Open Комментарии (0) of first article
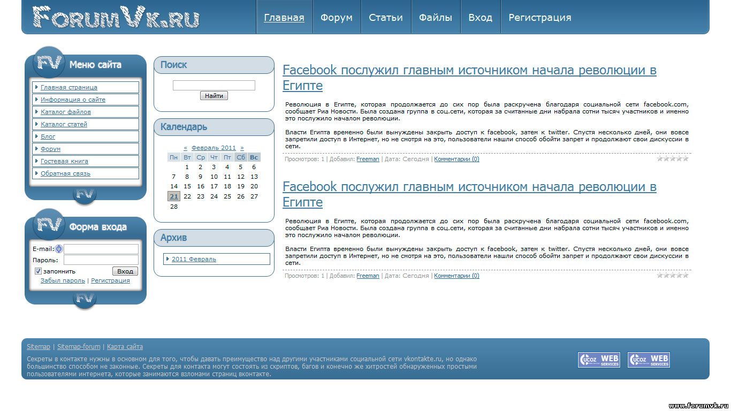 tap(456, 159)
